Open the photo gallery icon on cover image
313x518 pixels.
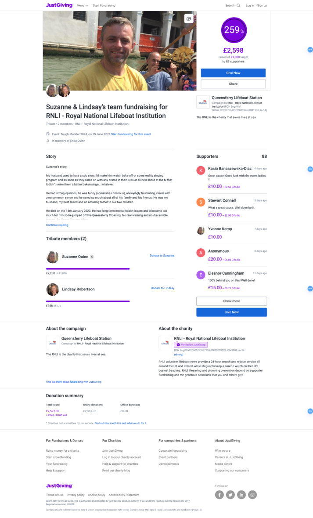pyautogui.click(x=189, y=18)
